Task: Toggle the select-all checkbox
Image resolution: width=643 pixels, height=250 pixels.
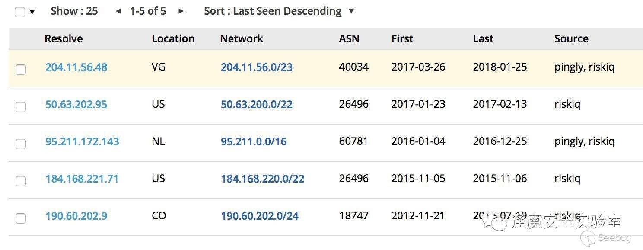Action: click(x=20, y=12)
